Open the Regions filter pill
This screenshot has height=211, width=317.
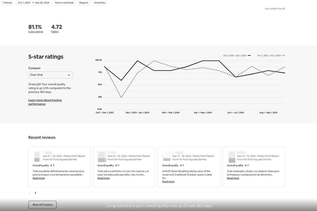[84, 2]
